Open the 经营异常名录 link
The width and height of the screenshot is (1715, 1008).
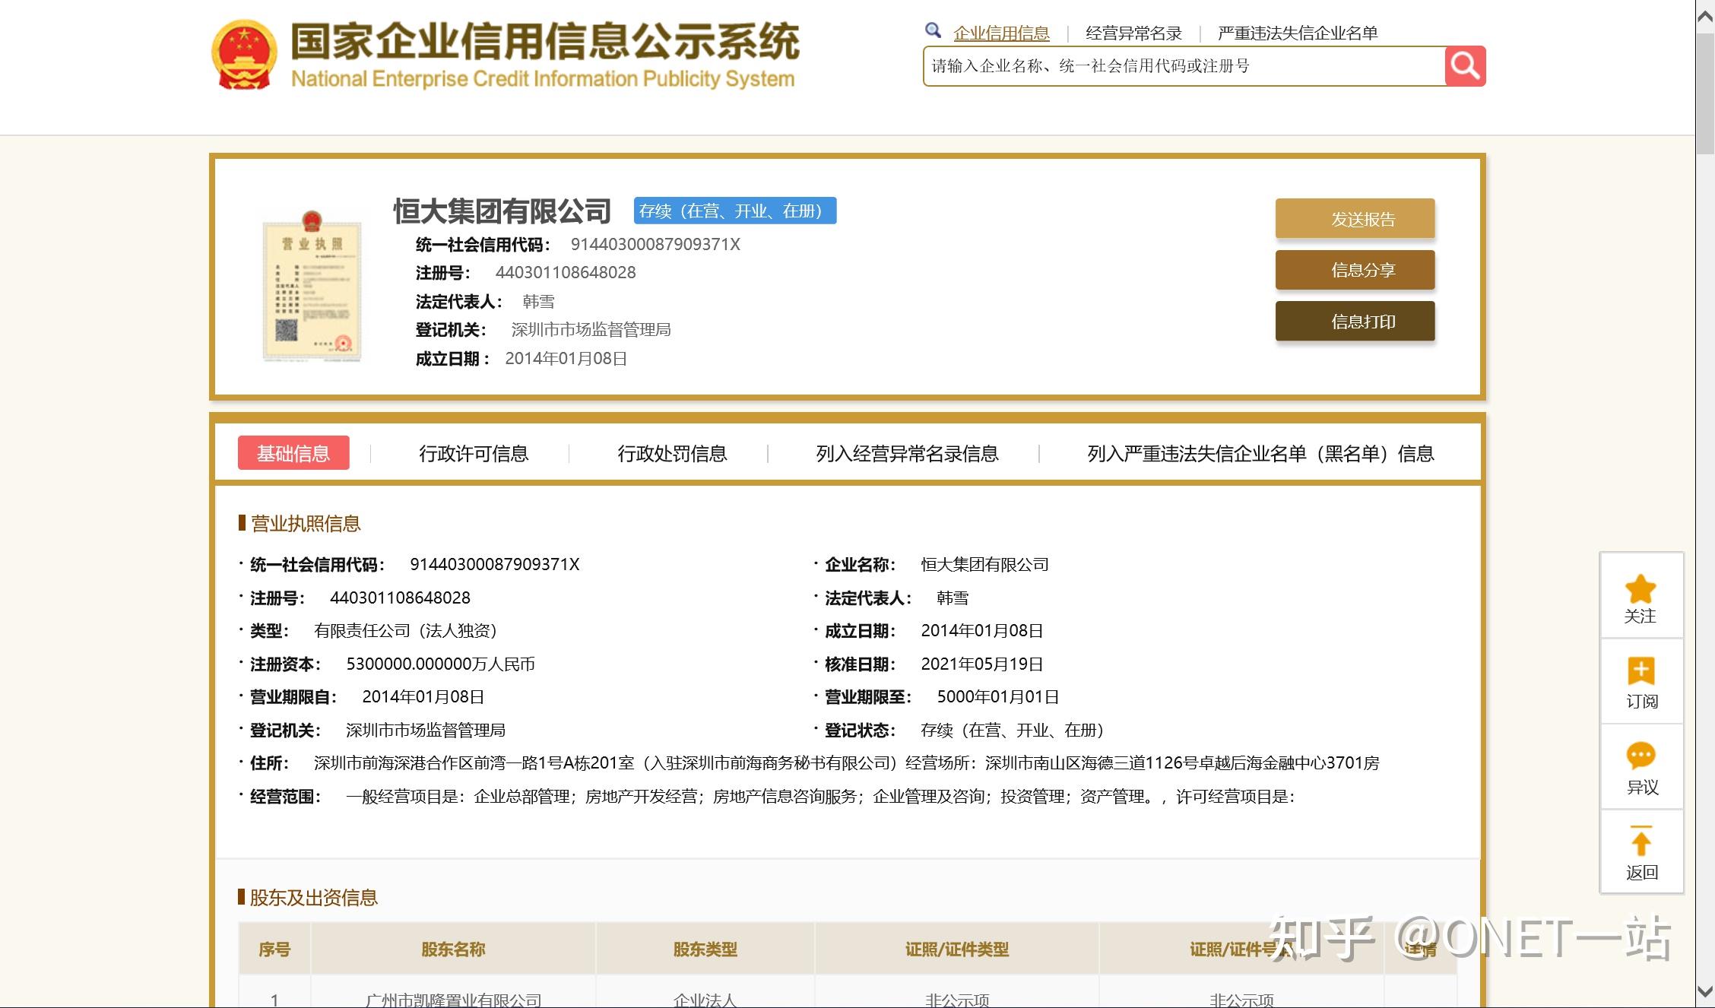point(1133,33)
